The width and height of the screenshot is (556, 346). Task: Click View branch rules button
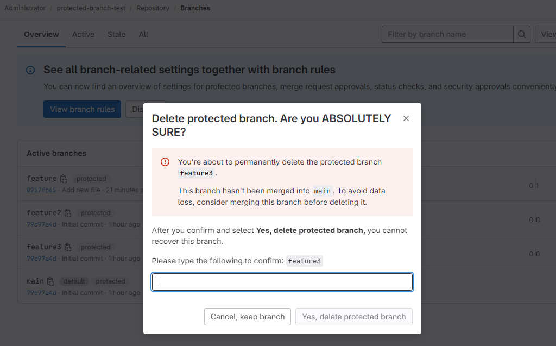[x=82, y=109]
